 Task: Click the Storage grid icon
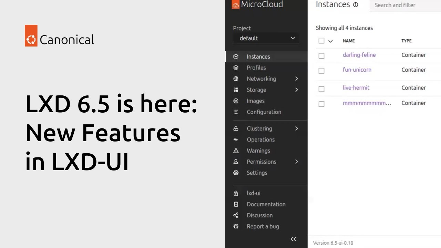(x=236, y=90)
